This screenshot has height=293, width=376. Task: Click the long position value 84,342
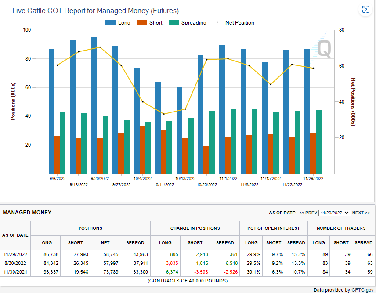[x=51, y=263]
